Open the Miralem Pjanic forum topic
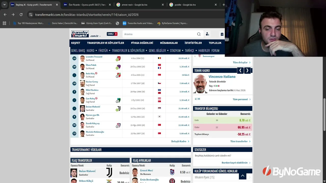 tap(205, 177)
